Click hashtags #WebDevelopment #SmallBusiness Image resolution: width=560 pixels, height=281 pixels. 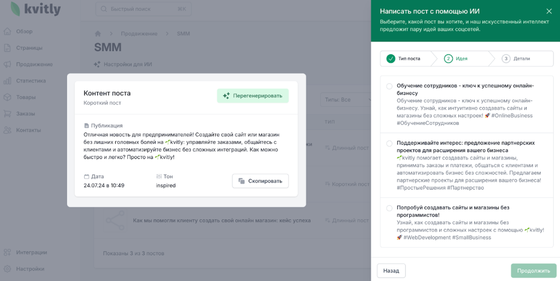click(x=447, y=237)
